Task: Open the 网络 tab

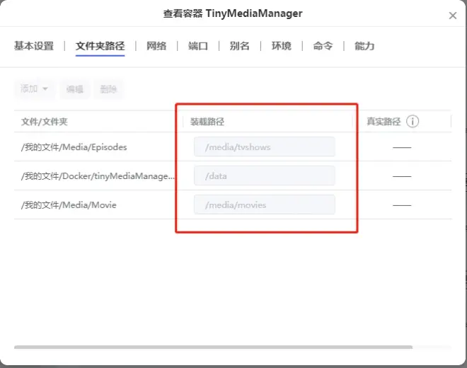Action: coord(156,46)
